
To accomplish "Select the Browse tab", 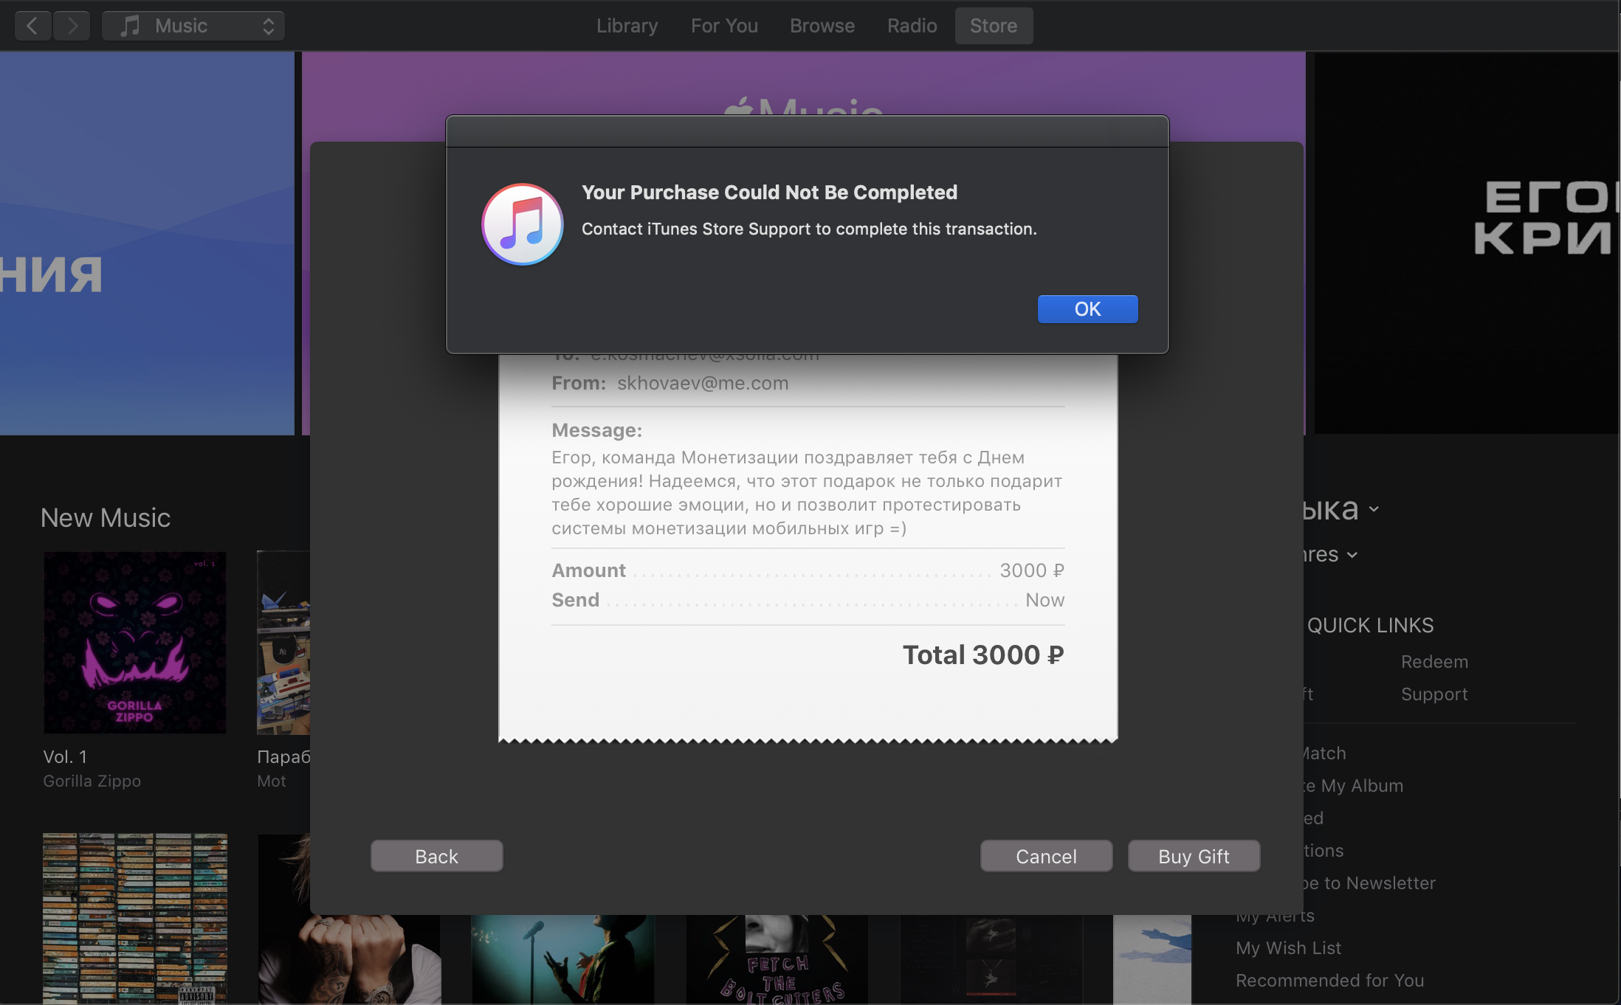I will (822, 26).
